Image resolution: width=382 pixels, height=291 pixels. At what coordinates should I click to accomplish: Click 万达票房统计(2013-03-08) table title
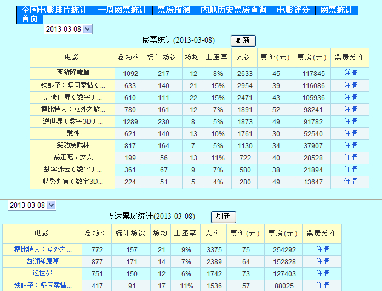[x=151, y=216]
